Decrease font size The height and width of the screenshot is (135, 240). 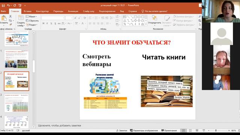coord(79,18)
